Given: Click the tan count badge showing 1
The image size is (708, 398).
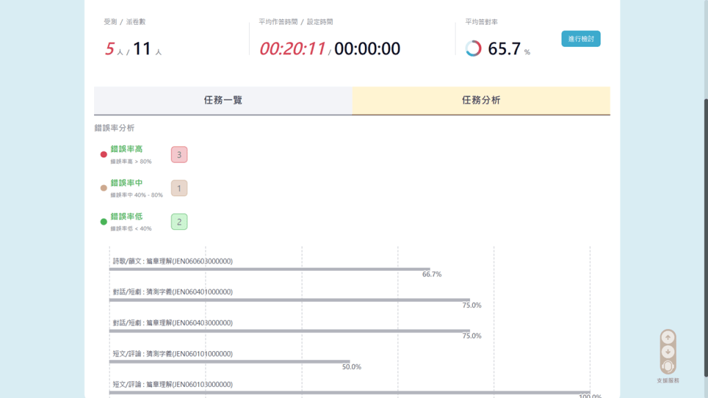Looking at the screenshot, I should point(179,188).
